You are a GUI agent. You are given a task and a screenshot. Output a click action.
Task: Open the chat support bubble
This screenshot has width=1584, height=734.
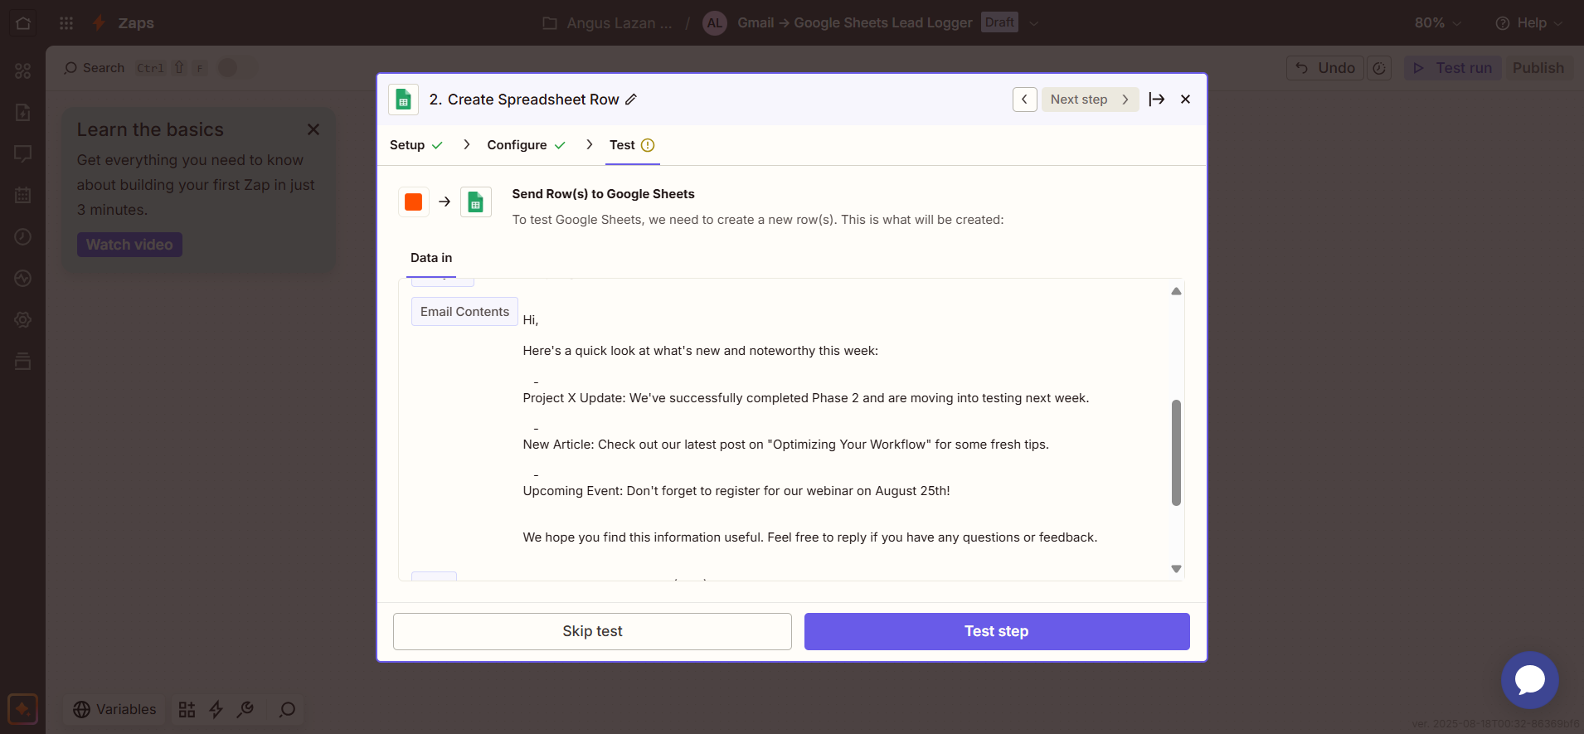1529,680
